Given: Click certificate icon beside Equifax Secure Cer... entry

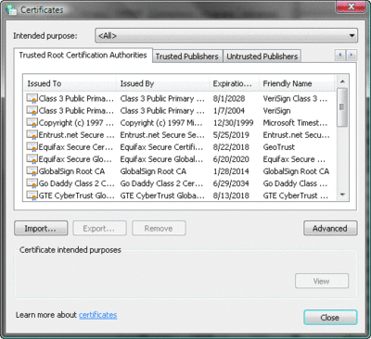Looking at the screenshot, I should (32, 147).
